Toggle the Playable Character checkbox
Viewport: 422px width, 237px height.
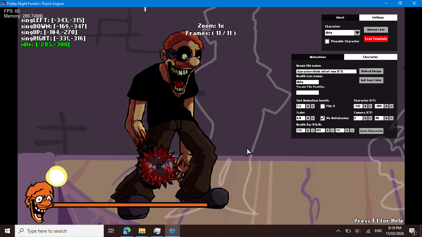pos(327,41)
